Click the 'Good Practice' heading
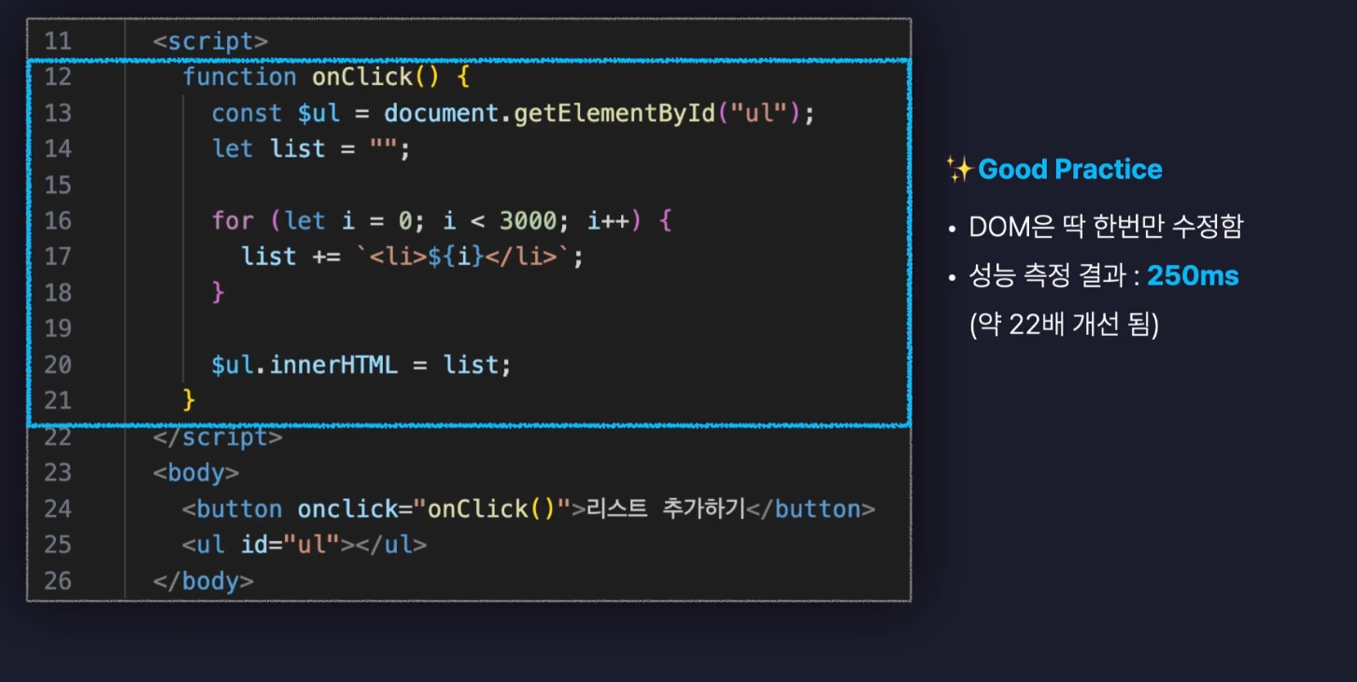 1069,169
